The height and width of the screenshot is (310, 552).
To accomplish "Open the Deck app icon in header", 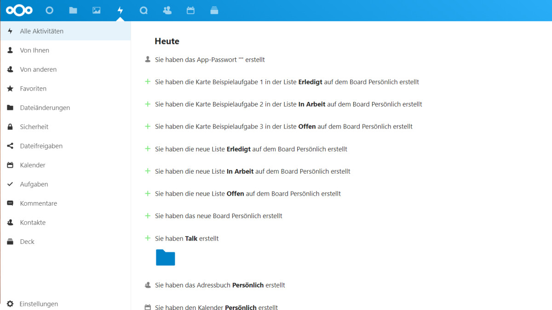I will point(214,10).
